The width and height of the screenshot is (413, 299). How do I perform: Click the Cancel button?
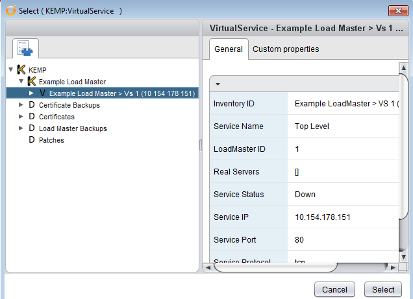point(334,289)
